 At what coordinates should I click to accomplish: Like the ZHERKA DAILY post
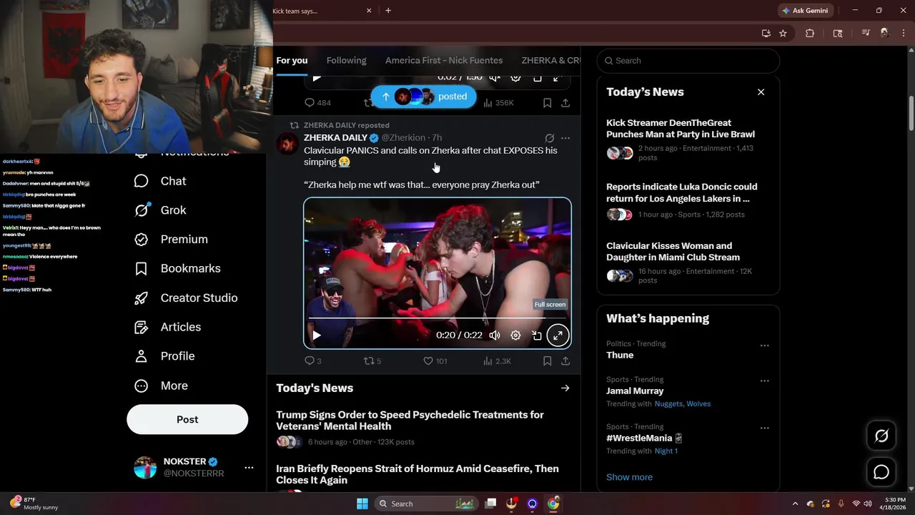click(x=435, y=361)
